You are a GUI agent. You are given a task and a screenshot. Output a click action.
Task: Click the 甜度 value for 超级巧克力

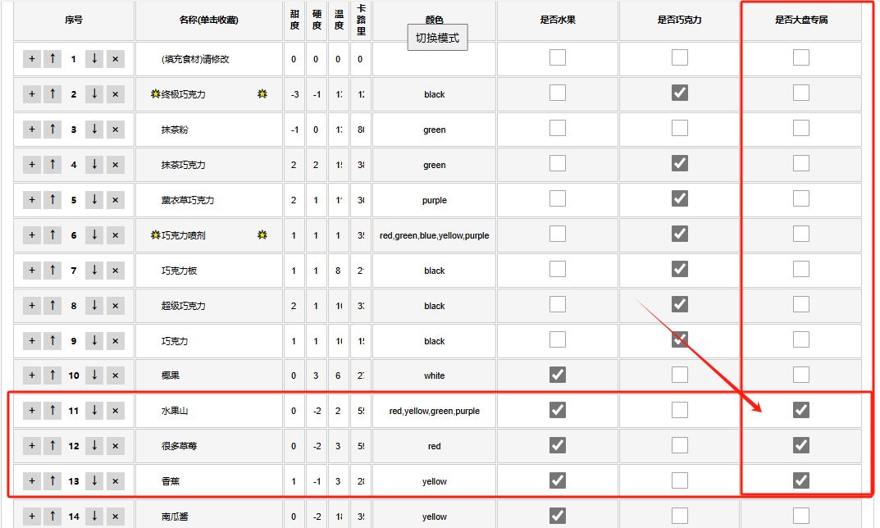(x=294, y=306)
